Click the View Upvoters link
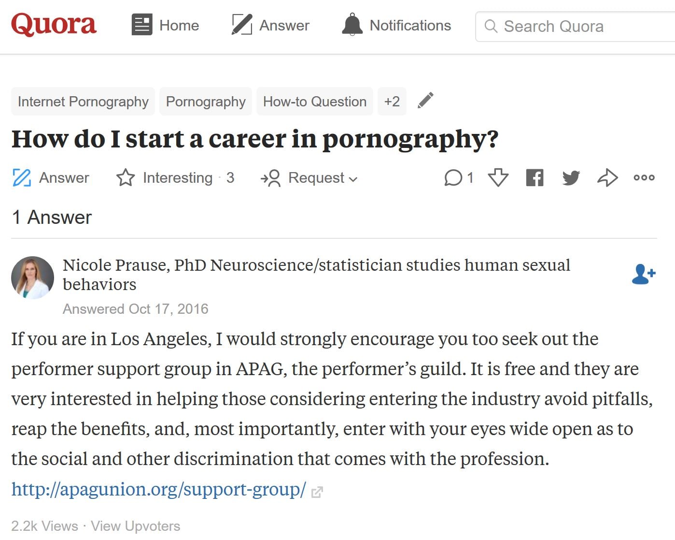The image size is (675, 540). (x=135, y=526)
